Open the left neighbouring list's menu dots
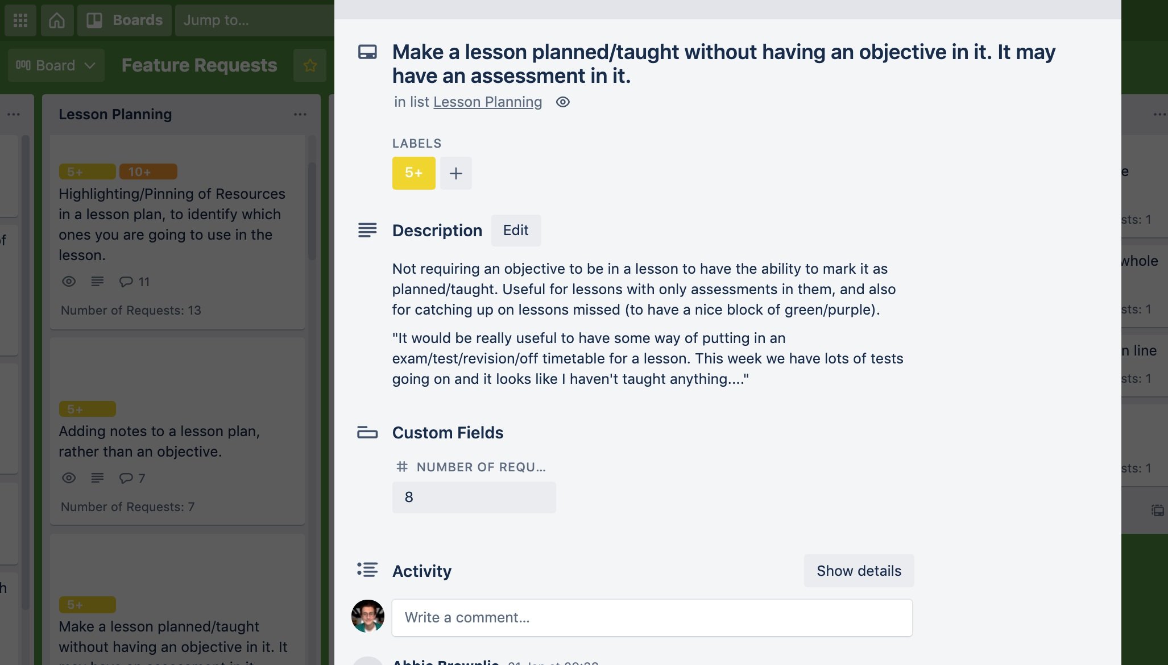This screenshot has height=665, width=1168. 14,114
